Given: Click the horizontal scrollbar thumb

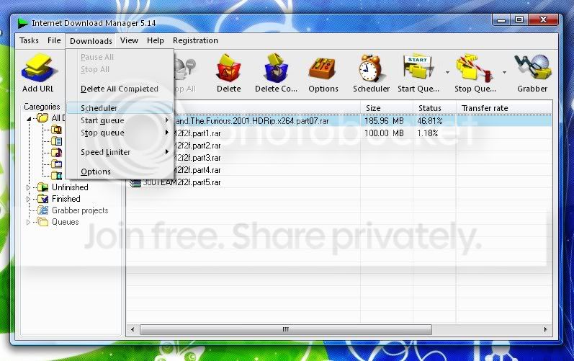Looking at the screenshot, I should tap(285, 329).
